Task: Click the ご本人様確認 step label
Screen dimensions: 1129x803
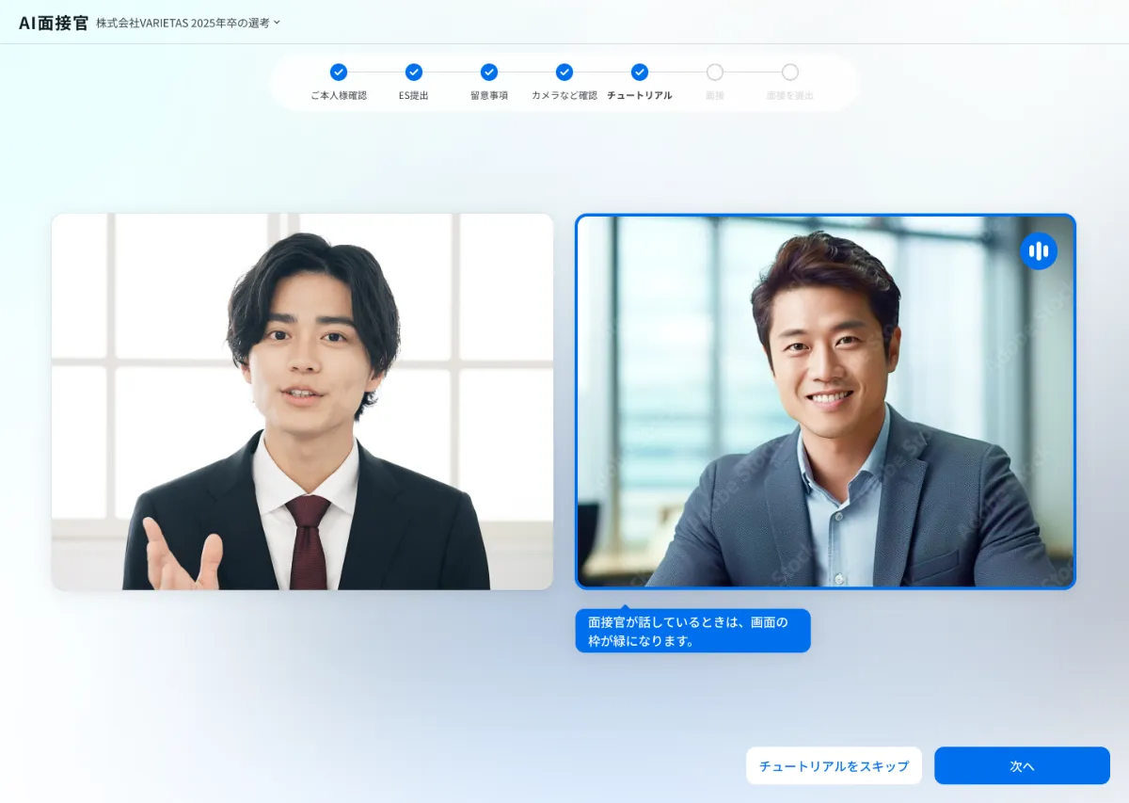Action: coord(339,96)
